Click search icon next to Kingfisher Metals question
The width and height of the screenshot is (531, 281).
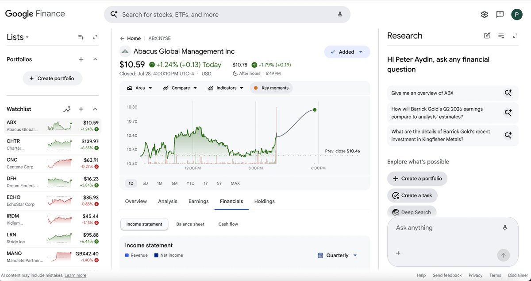pyautogui.click(x=508, y=135)
